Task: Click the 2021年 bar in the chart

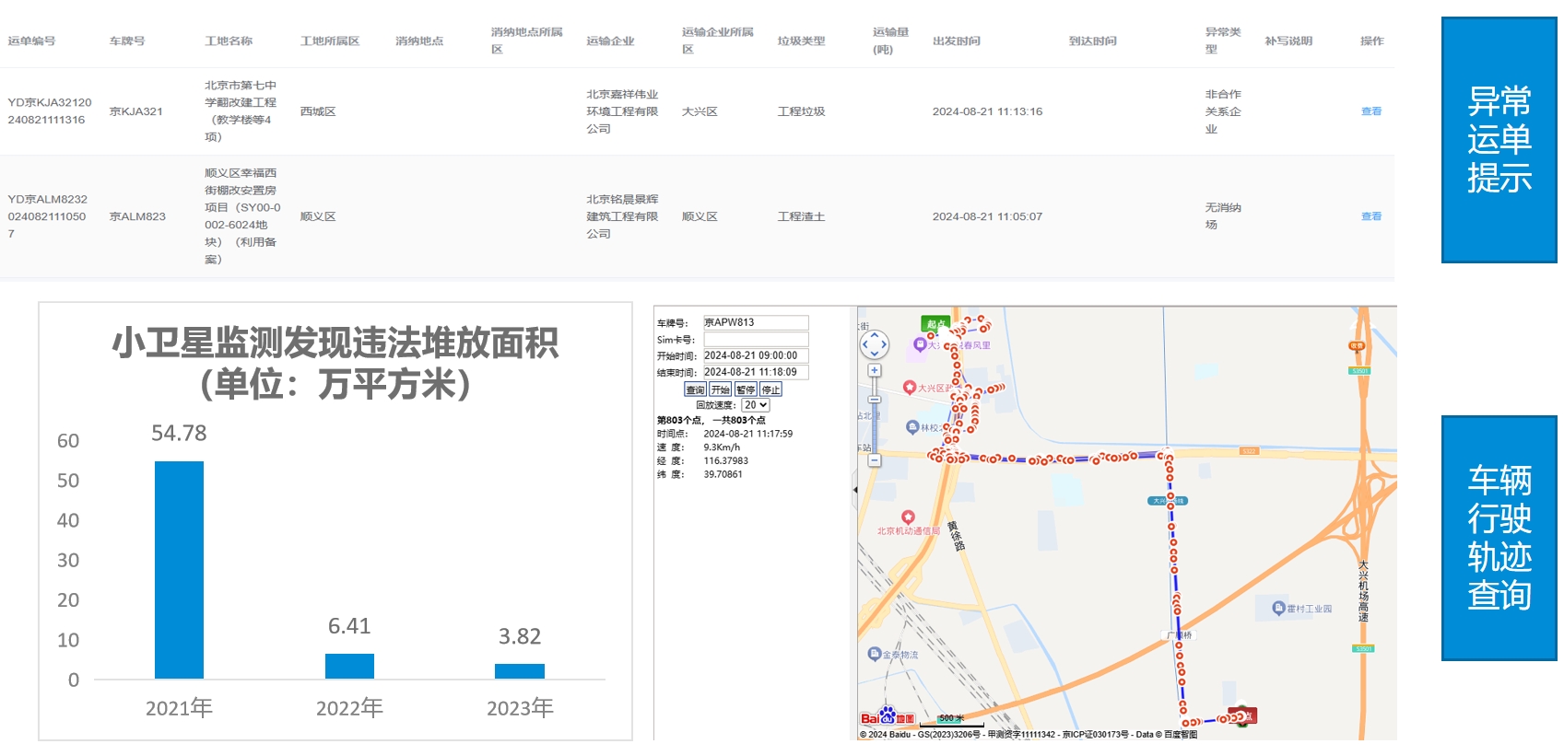Action: [x=179, y=570]
